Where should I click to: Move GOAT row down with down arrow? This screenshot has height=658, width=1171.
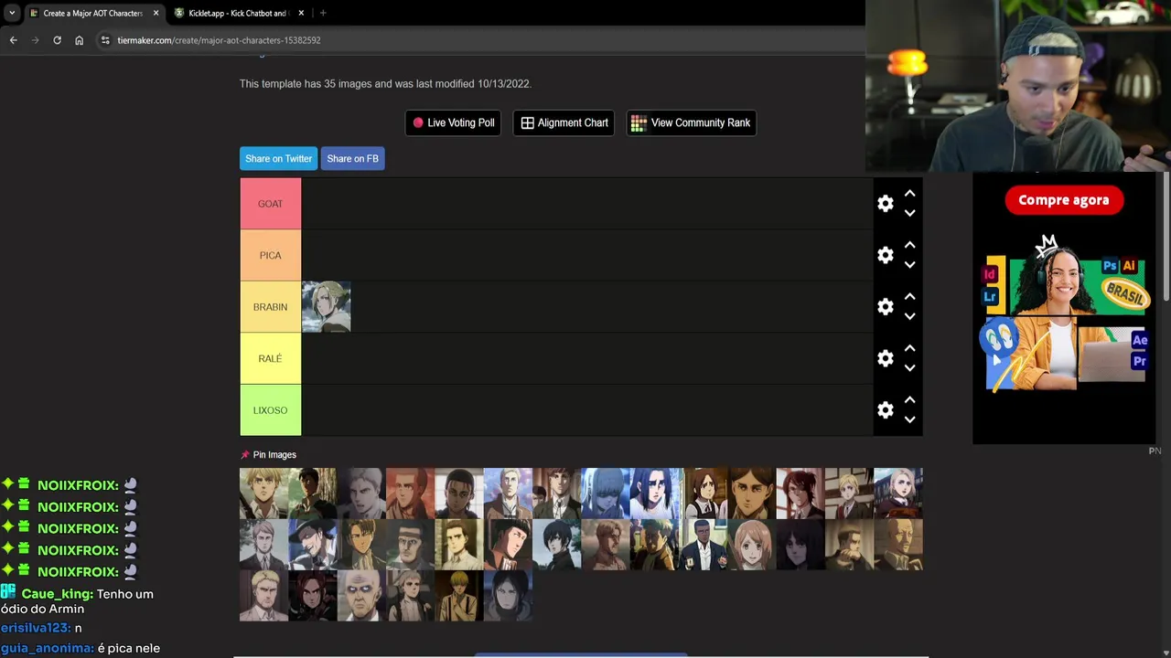(909, 213)
